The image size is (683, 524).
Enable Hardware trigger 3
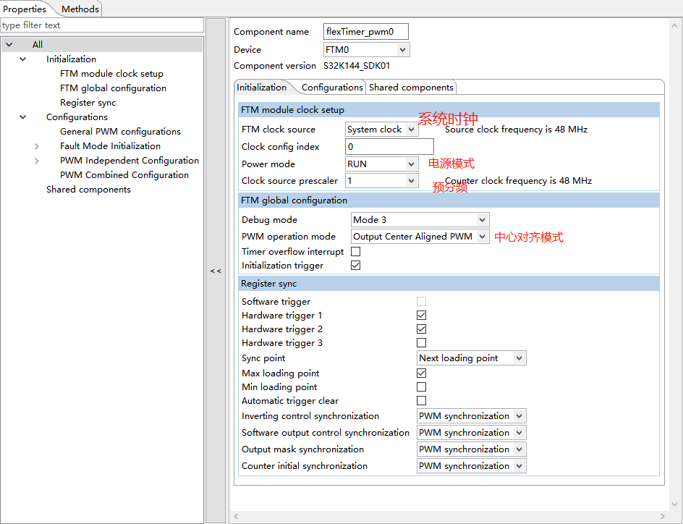(x=421, y=343)
